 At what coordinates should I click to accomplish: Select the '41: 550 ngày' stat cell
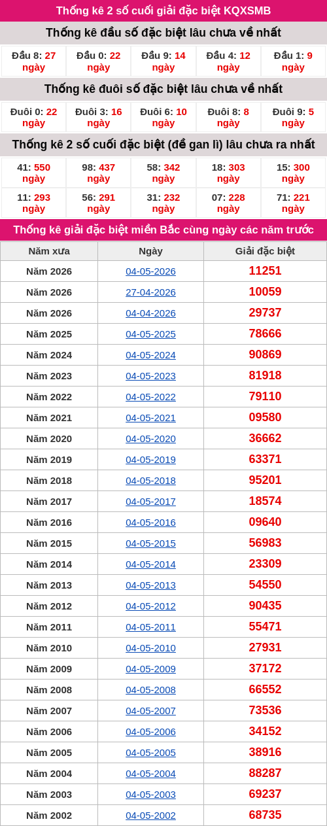click(x=33, y=173)
